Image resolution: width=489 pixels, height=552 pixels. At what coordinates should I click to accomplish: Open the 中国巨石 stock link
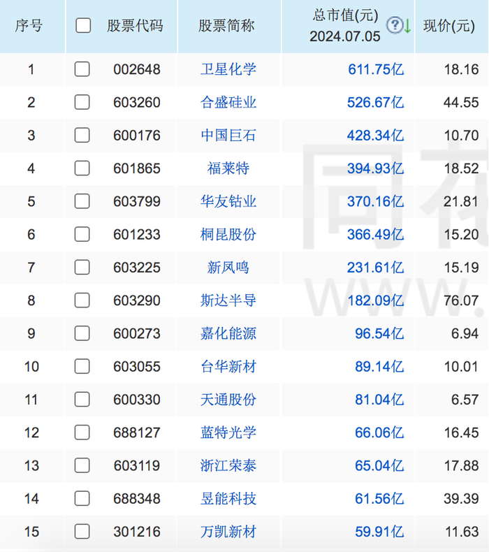228,135
